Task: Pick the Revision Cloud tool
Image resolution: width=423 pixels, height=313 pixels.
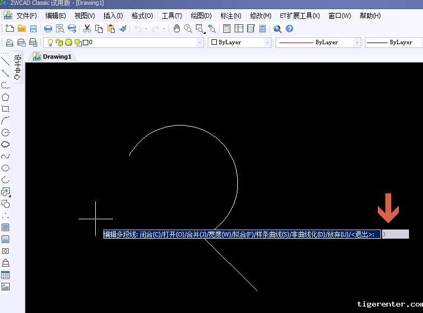Action: (x=5, y=144)
